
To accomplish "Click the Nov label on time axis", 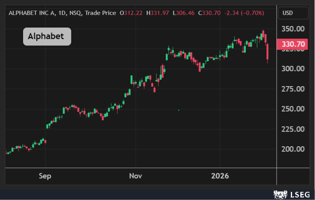I will (x=135, y=176).
